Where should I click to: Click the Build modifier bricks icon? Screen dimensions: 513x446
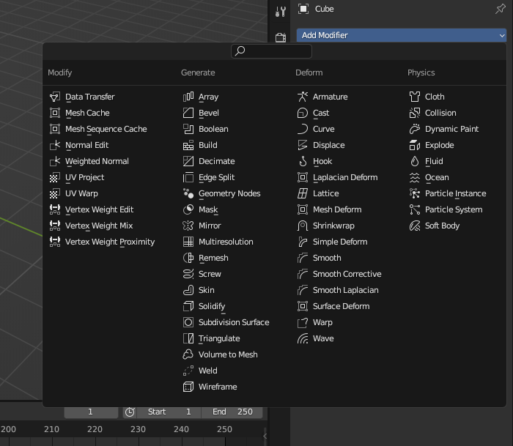[188, 145]
